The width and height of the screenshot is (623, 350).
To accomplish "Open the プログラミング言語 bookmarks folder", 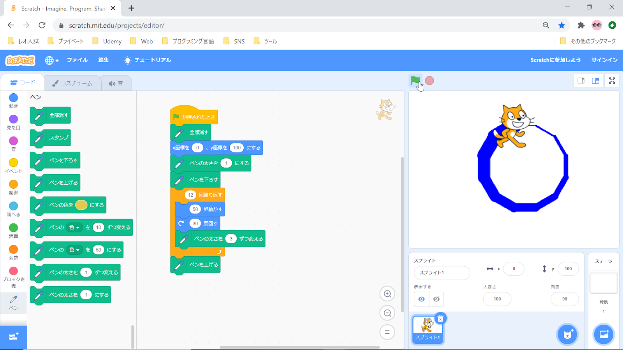I will (188, 41).
